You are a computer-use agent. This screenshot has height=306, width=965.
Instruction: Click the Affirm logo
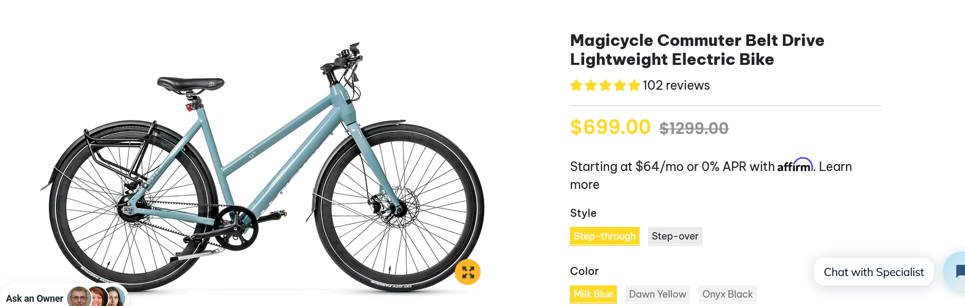[795, 166]
